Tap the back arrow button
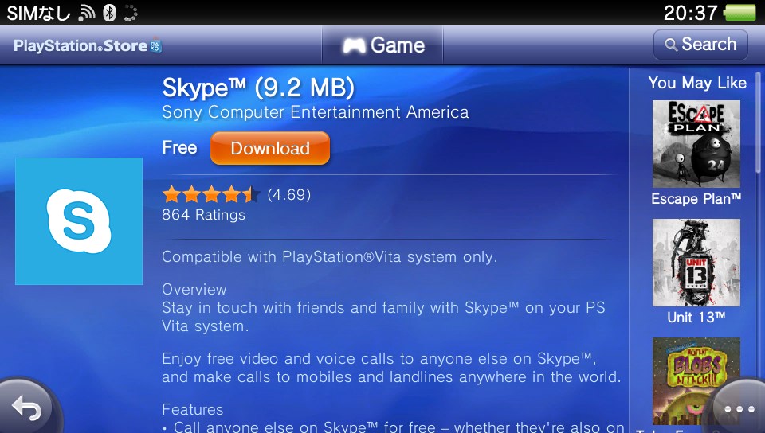 [27, 408]
